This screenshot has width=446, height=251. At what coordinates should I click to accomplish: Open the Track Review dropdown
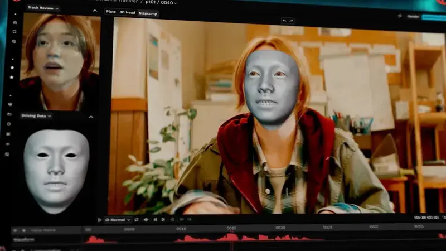pyautogui.click(x=40, y=8)
